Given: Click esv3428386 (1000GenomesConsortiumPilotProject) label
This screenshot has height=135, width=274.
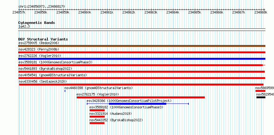Looking at the screenshot, I should point(129,101).
